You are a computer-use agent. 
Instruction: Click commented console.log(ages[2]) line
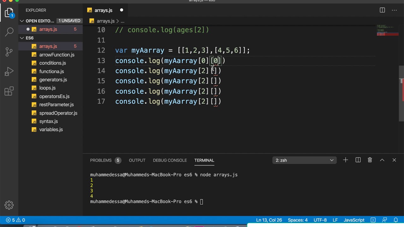tap(162, 30)
